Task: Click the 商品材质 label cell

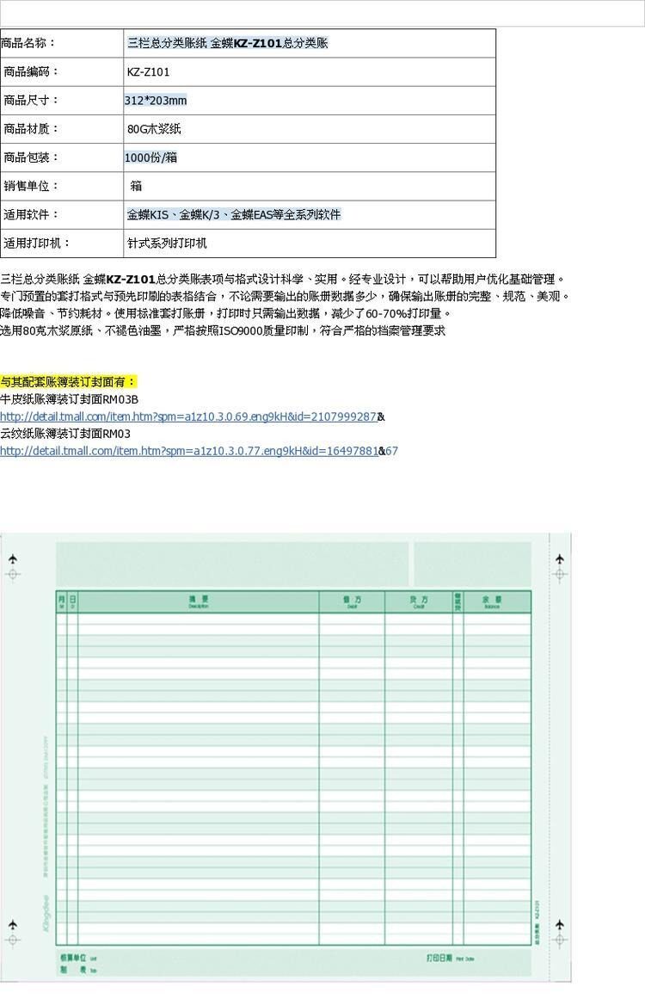Action: click(x=62, y=129)
